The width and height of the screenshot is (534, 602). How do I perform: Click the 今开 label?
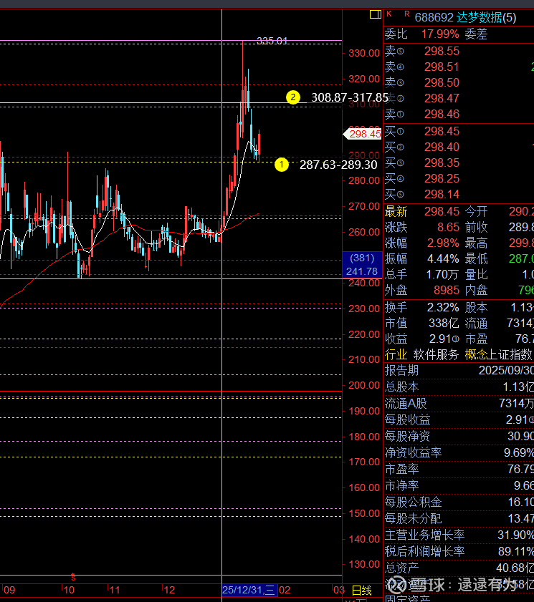(x=477, y=212)
